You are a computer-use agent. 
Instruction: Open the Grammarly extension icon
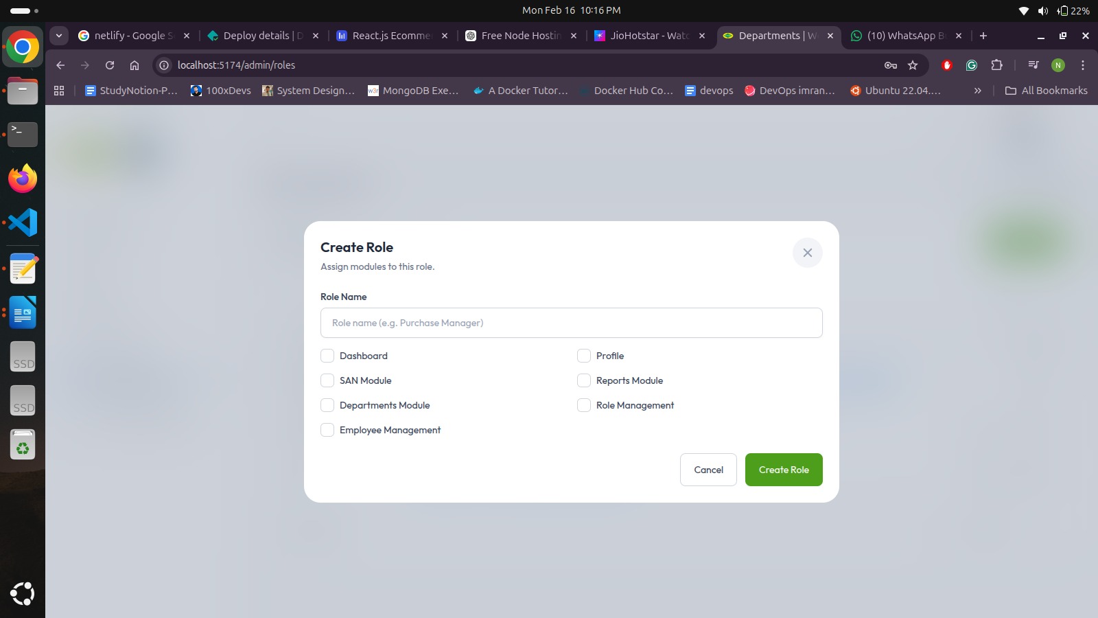971,65
